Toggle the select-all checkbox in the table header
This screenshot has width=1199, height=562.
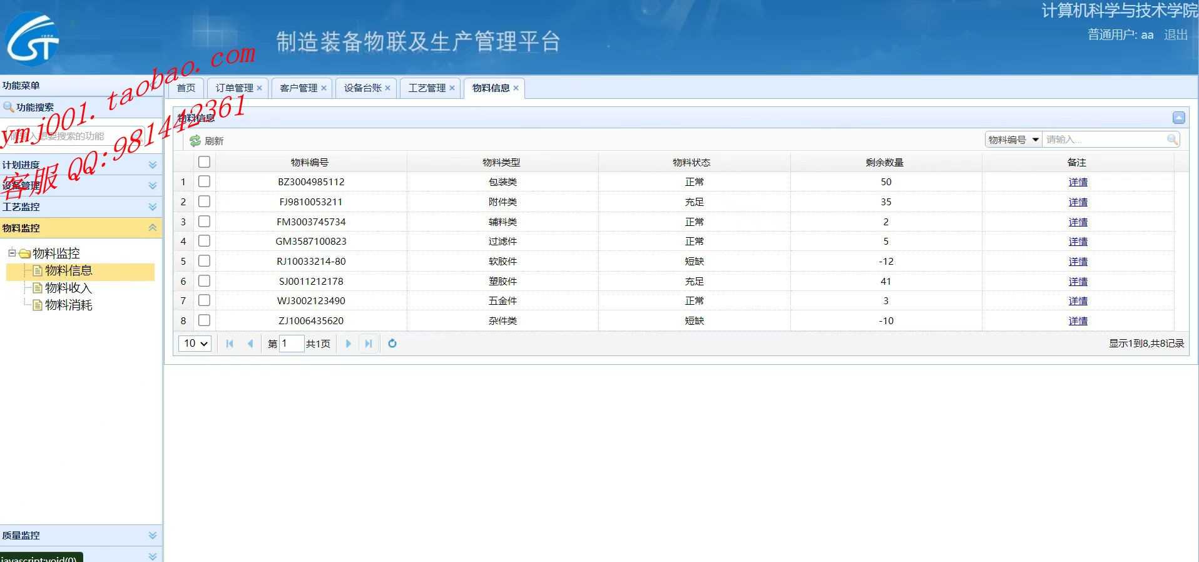[x=204, y=162]
